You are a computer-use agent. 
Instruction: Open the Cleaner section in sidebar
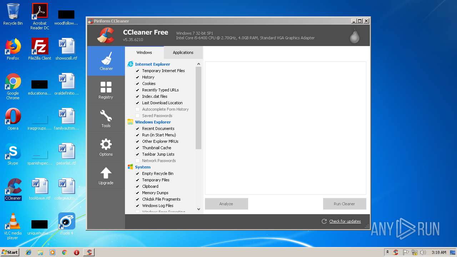[x=106, y=61]
